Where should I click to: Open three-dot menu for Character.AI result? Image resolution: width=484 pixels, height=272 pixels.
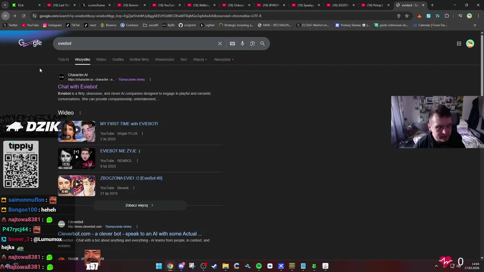click(x=150, y=80)
